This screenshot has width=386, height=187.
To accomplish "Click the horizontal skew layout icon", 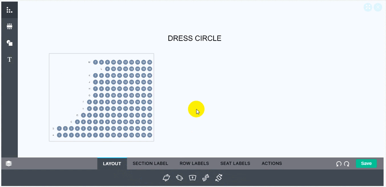I will point(166,178).
